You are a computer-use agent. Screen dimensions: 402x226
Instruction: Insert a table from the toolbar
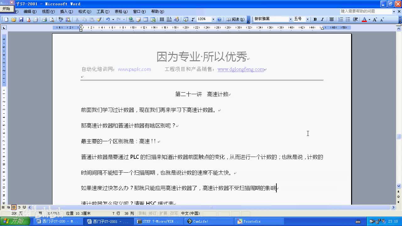click(146, 19)
